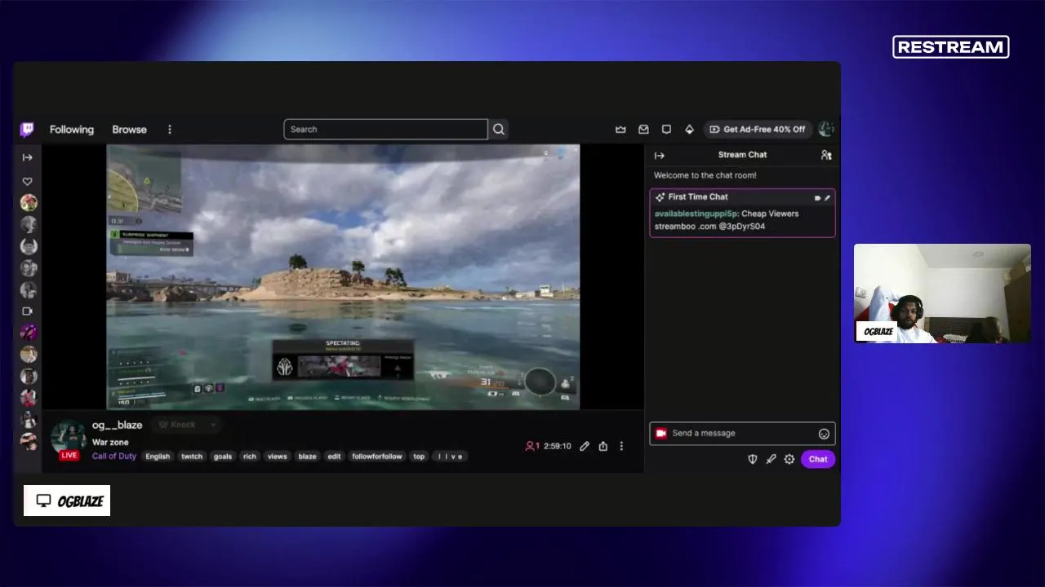
Task: Open the emote picker smiley icon
Action: click(824, 434)
